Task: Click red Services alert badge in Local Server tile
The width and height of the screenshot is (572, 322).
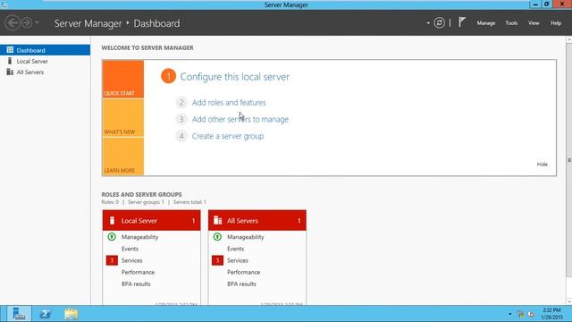Action: tap(112, 260)
